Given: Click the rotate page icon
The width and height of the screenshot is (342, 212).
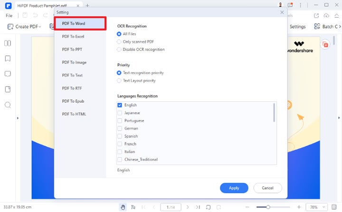Looking at the screenshot, I should (x=209, y=207).
